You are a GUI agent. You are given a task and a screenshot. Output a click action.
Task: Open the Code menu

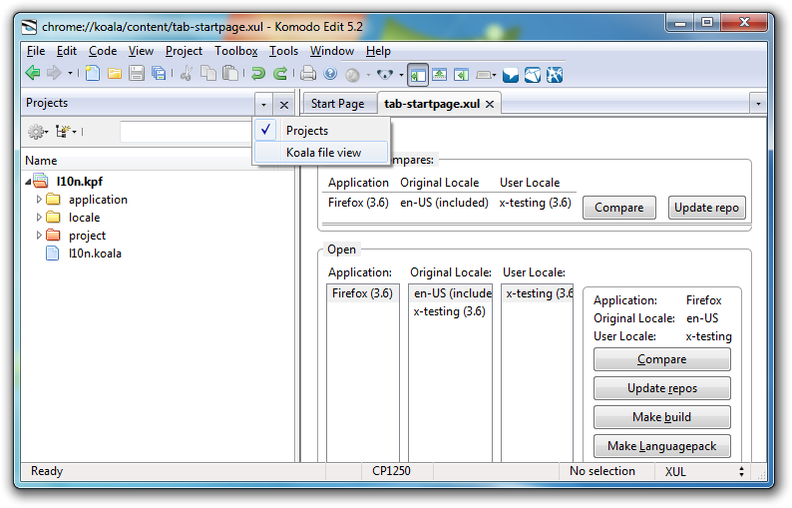pyautogui.click(x=103, y=51)
